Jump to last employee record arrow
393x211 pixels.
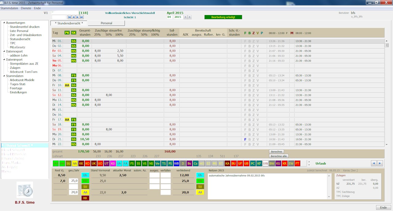[82, 17]
